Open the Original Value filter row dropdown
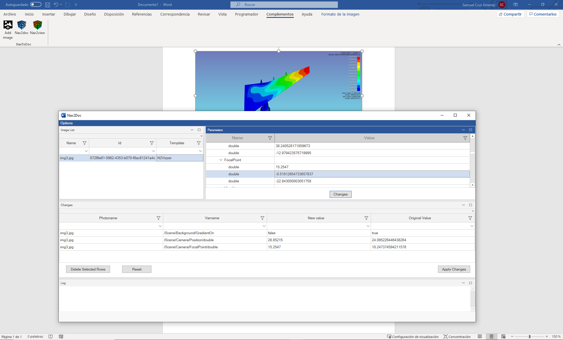 (472, 226)
